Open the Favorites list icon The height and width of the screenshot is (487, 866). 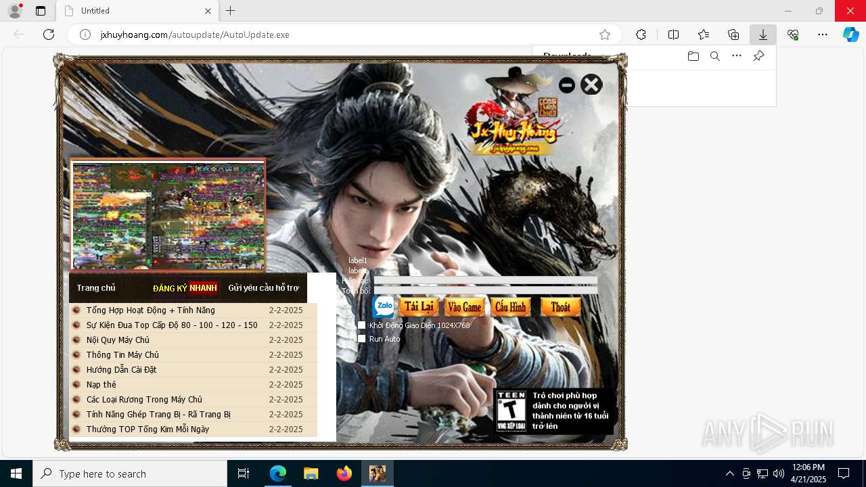704,34
